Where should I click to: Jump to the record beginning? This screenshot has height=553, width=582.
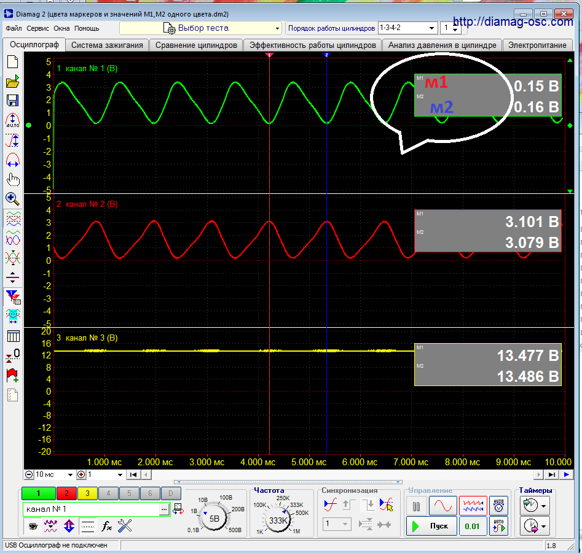(x=133, y=474)
